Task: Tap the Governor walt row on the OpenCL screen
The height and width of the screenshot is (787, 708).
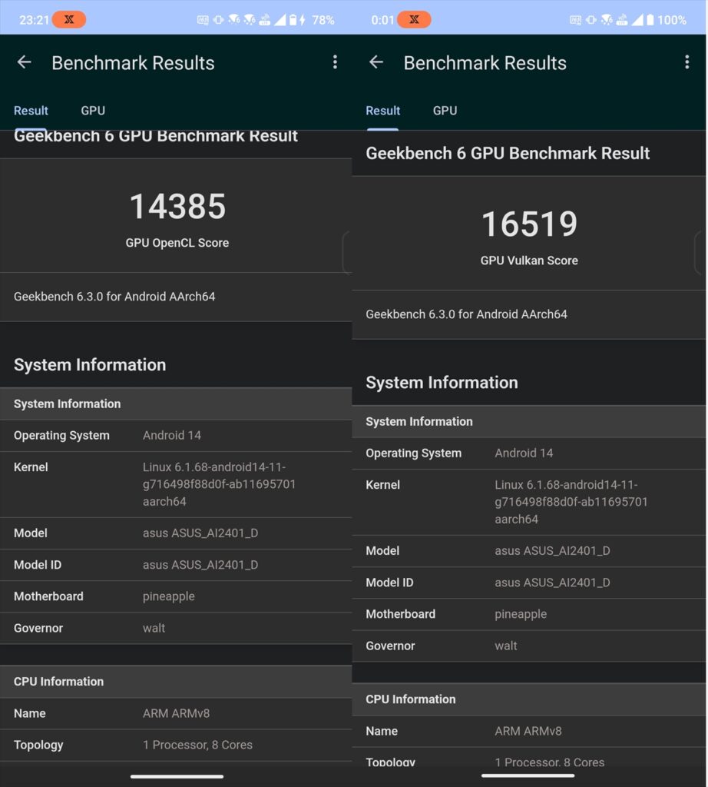Action: 176,628
